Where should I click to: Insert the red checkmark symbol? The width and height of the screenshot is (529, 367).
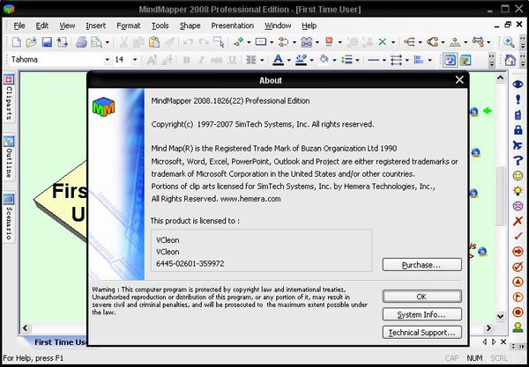tap(518, 236)
